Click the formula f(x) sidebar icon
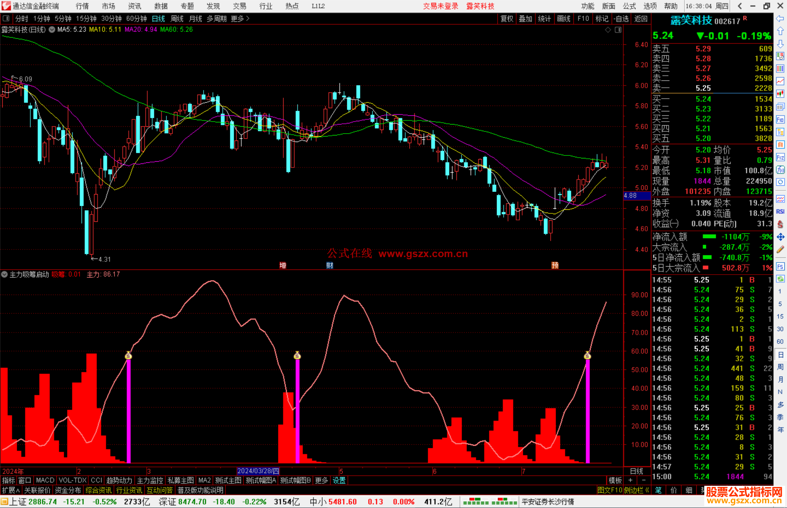 pos(780,170)
